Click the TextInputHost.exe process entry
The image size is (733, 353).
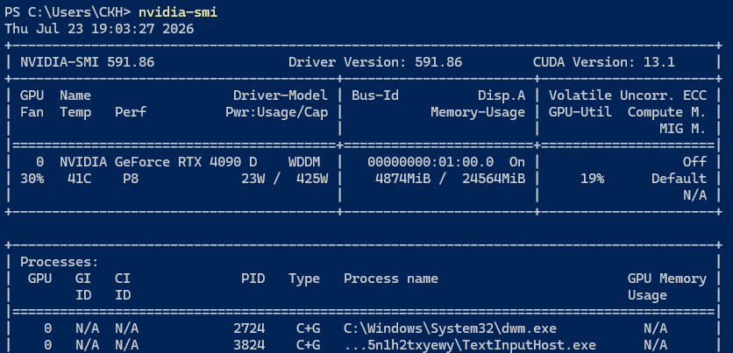coord(470,345)
